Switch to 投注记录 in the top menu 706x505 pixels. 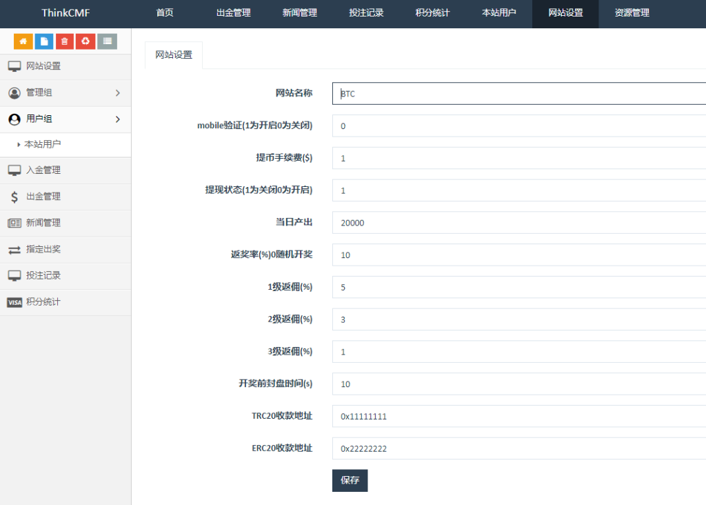366,13
